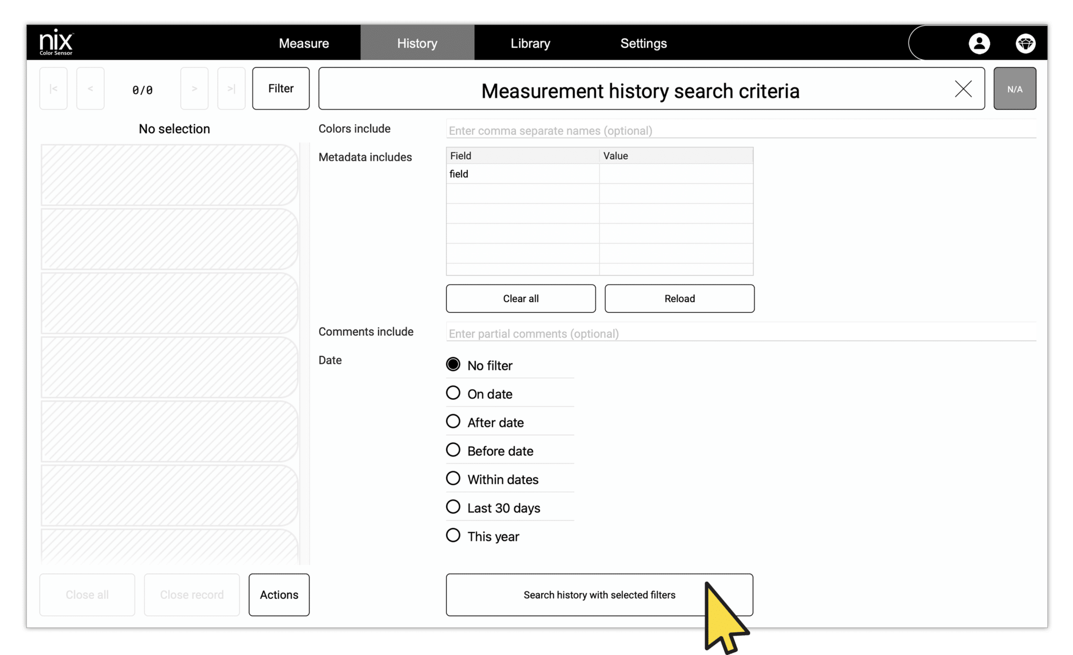Pick the 'This year' date option
Viewport: 1073px width, 655px height.
click(453, 536)
